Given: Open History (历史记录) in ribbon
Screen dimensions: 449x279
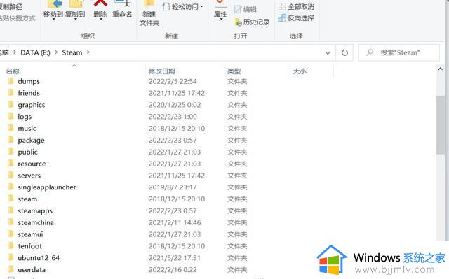Looking at the screenshot, I should click(252, 22).
